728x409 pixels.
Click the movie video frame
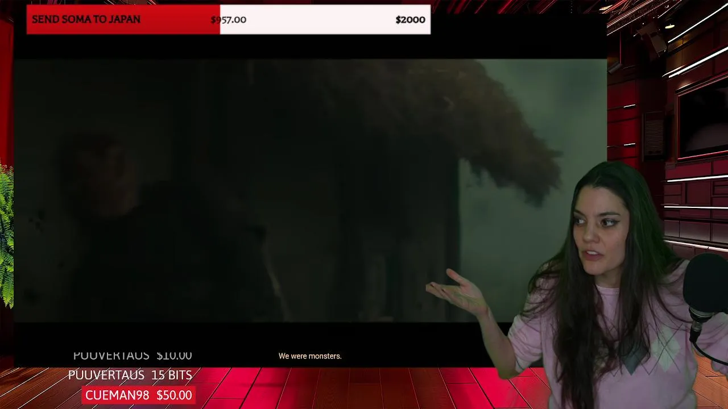310,190
